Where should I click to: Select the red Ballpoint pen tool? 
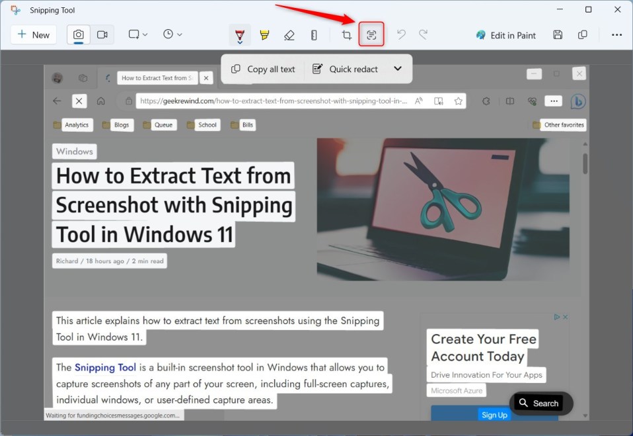240,35
